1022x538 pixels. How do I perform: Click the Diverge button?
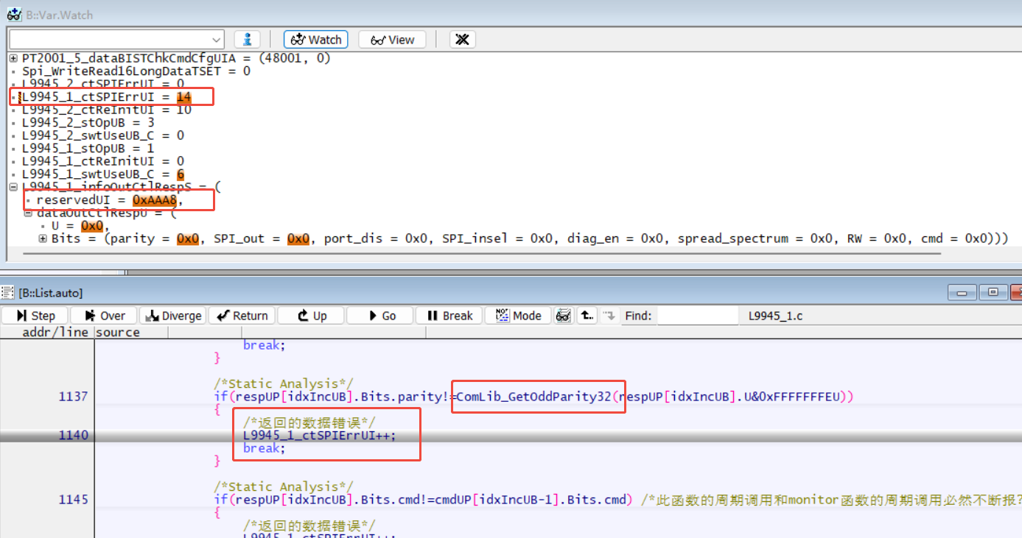172,316
